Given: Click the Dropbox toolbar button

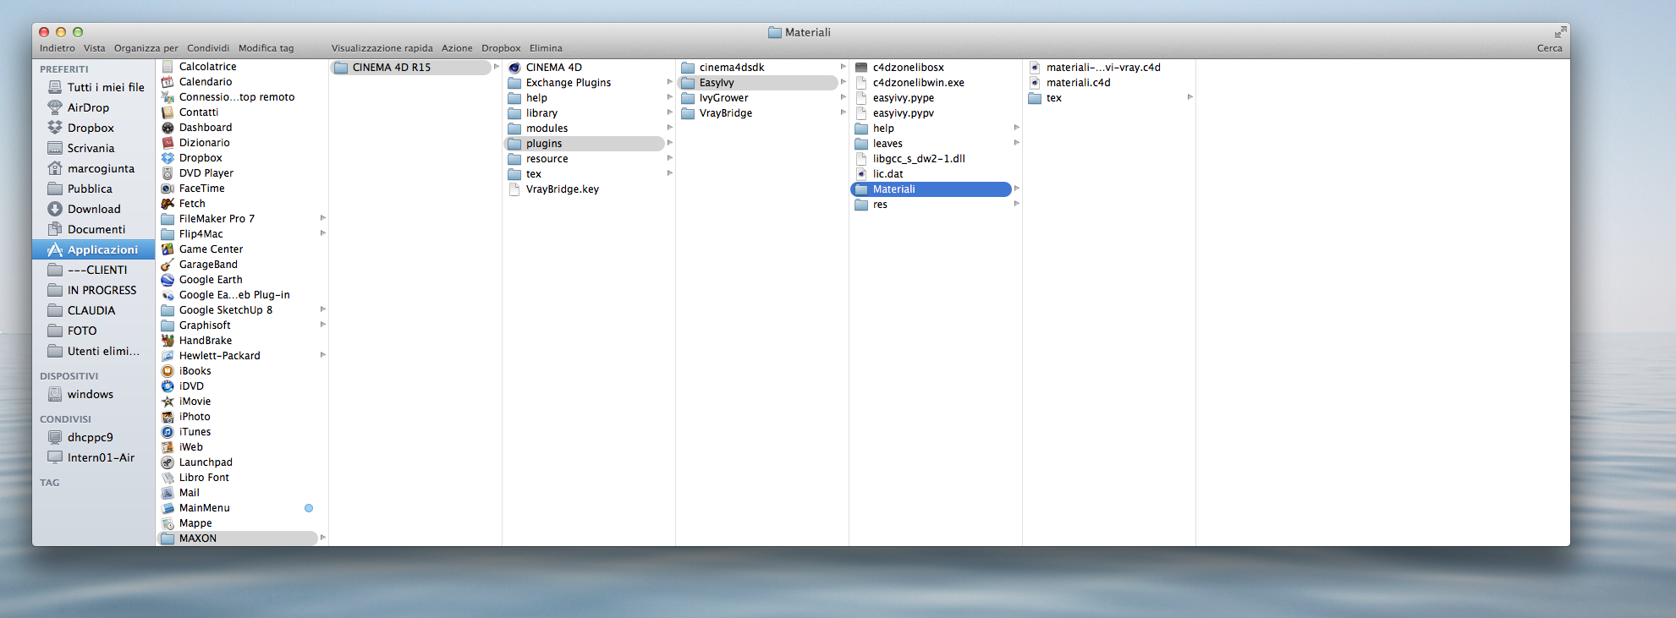Looking at the screenshot, I should coord(501,48).
